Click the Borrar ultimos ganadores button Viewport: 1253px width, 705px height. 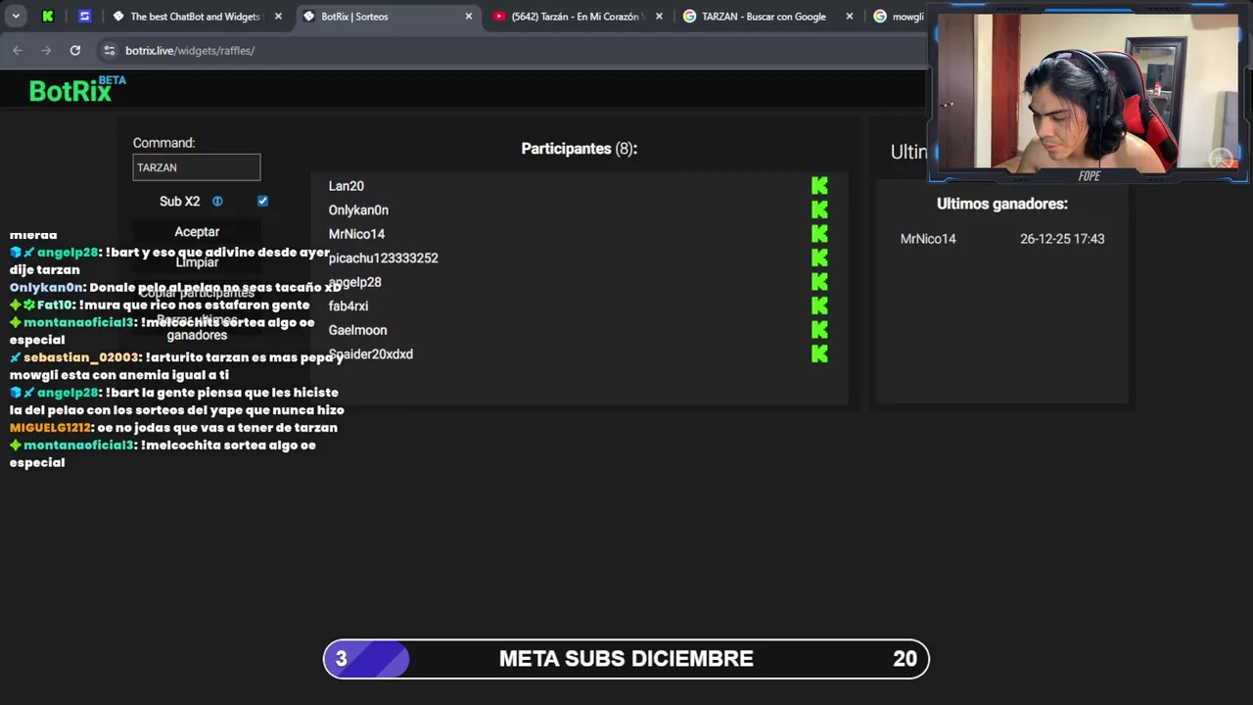[197, 327]
